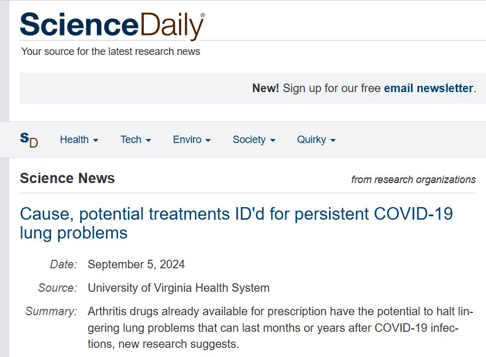Viewport: 486px width, 357px height.
Task: Click the September 5, 2024 date text
Action: 136,264
